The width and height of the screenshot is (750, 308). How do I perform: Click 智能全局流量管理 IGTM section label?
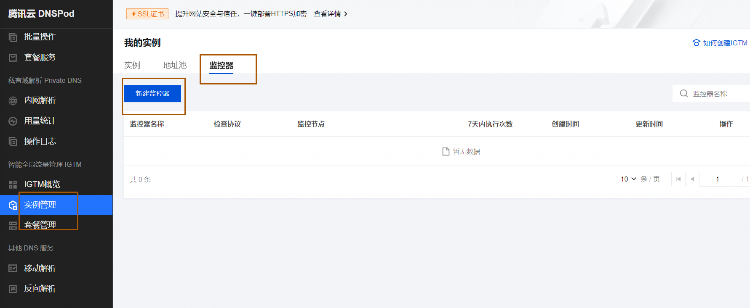45,164
